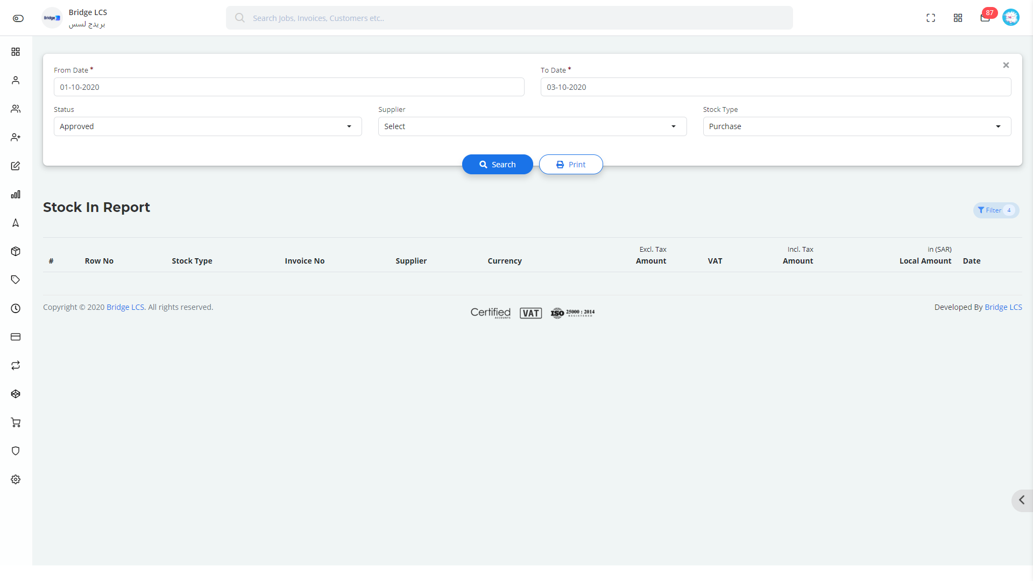1033x581 pixels.
Task: Click the refresh/sync icon in sidebar
Action: click(x=16, y=365)
